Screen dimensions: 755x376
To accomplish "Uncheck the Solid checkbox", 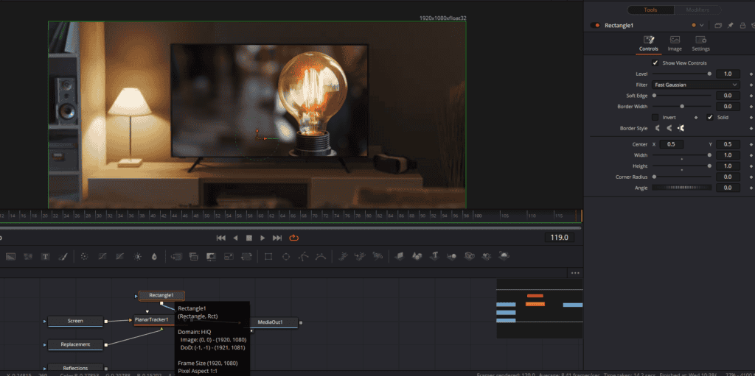I will click(710, 117).
